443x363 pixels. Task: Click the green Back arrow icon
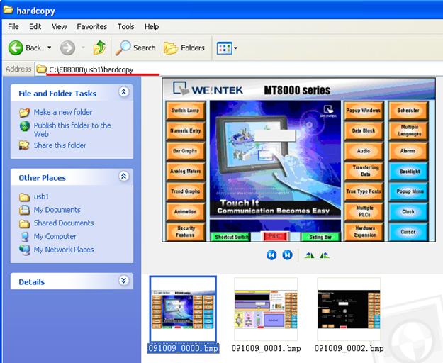[16, 48]
